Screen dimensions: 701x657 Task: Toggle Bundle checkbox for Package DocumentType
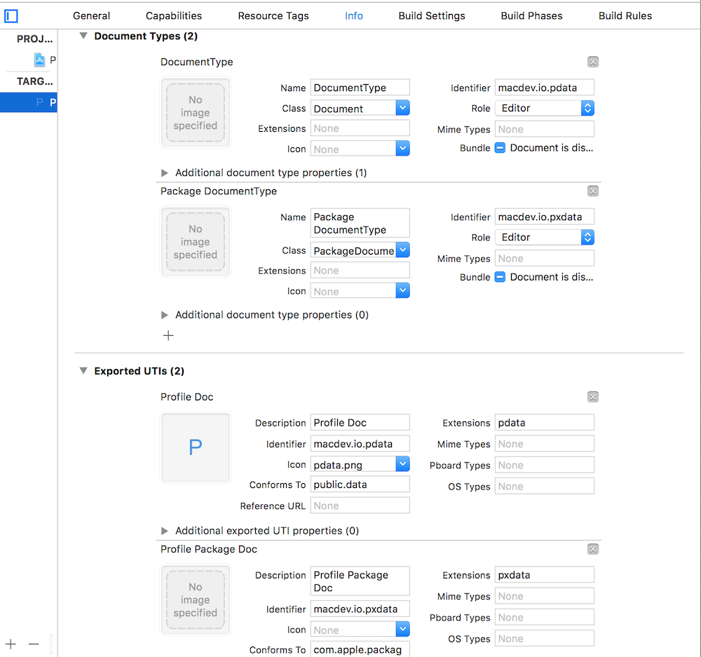pos(500,277)
